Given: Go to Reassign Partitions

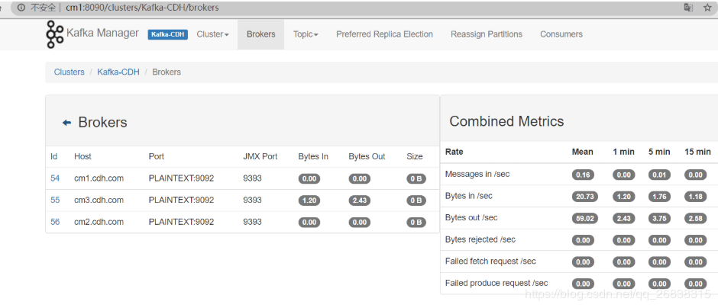Looking at the screenshot, I should tap(487, 34).
